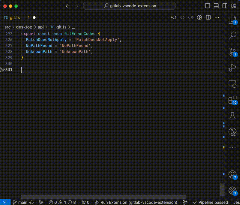Toggle file annotations icon in editor toolbar
The height and width of the screenshot is (205, 240).
pos(199,17)
